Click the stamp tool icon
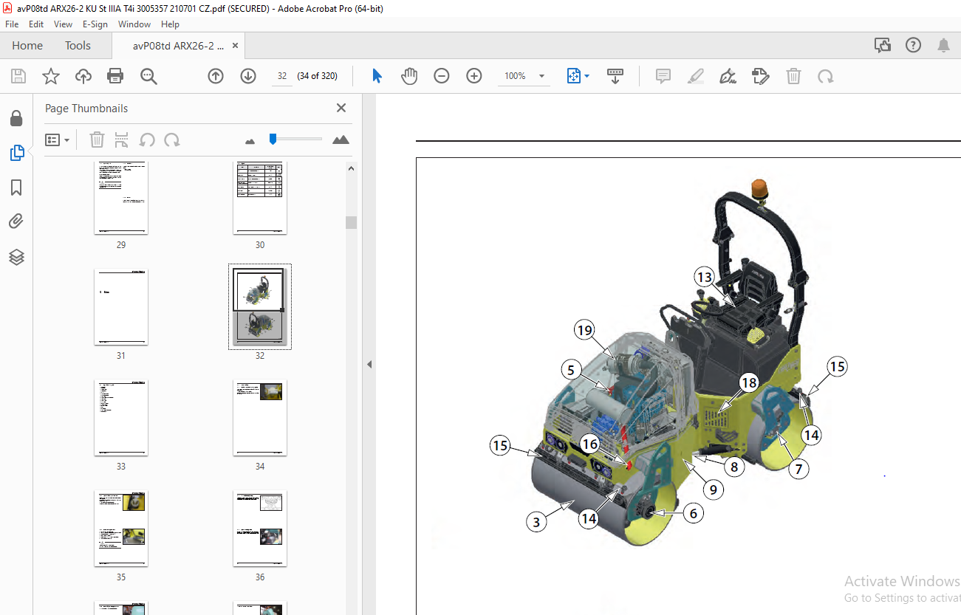The height and width of the screenshot is (615, 961). click(761, 76)
